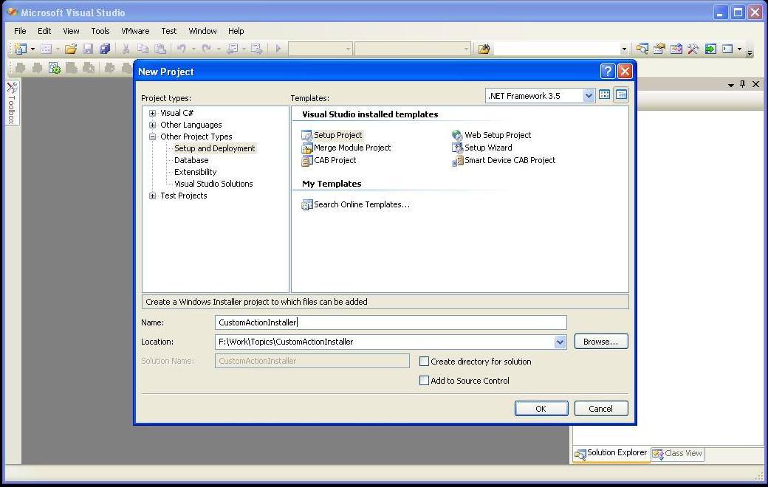768x487 pixels.
Task: Open the toolbar options overflow arrow
Action: click(x=750, y=53)
